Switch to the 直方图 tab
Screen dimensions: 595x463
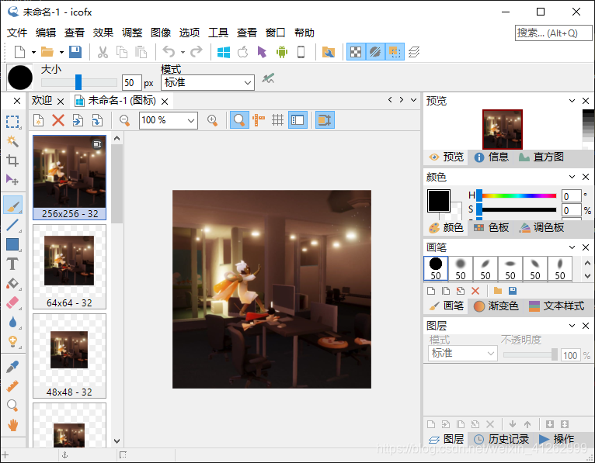pyautogui.click(x=541, y=157)
